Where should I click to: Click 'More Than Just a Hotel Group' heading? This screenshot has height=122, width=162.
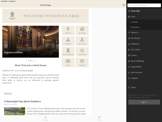point(31,65)
